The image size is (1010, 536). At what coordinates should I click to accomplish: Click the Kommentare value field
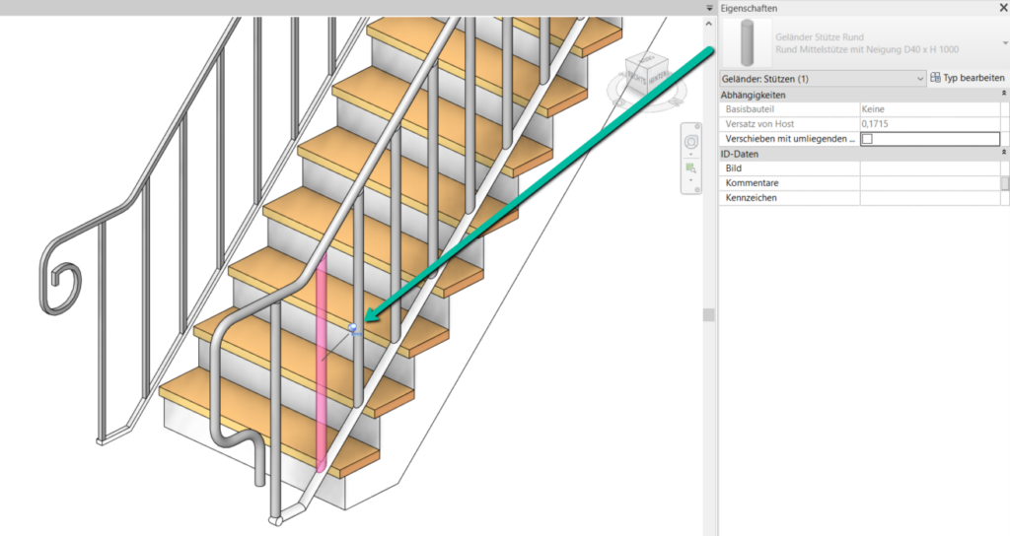pyautogui.click(x=929, y=183)
